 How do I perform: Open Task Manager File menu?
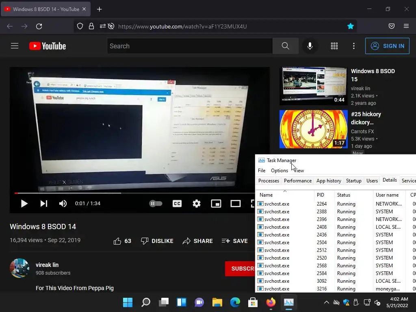coord(262,171)
